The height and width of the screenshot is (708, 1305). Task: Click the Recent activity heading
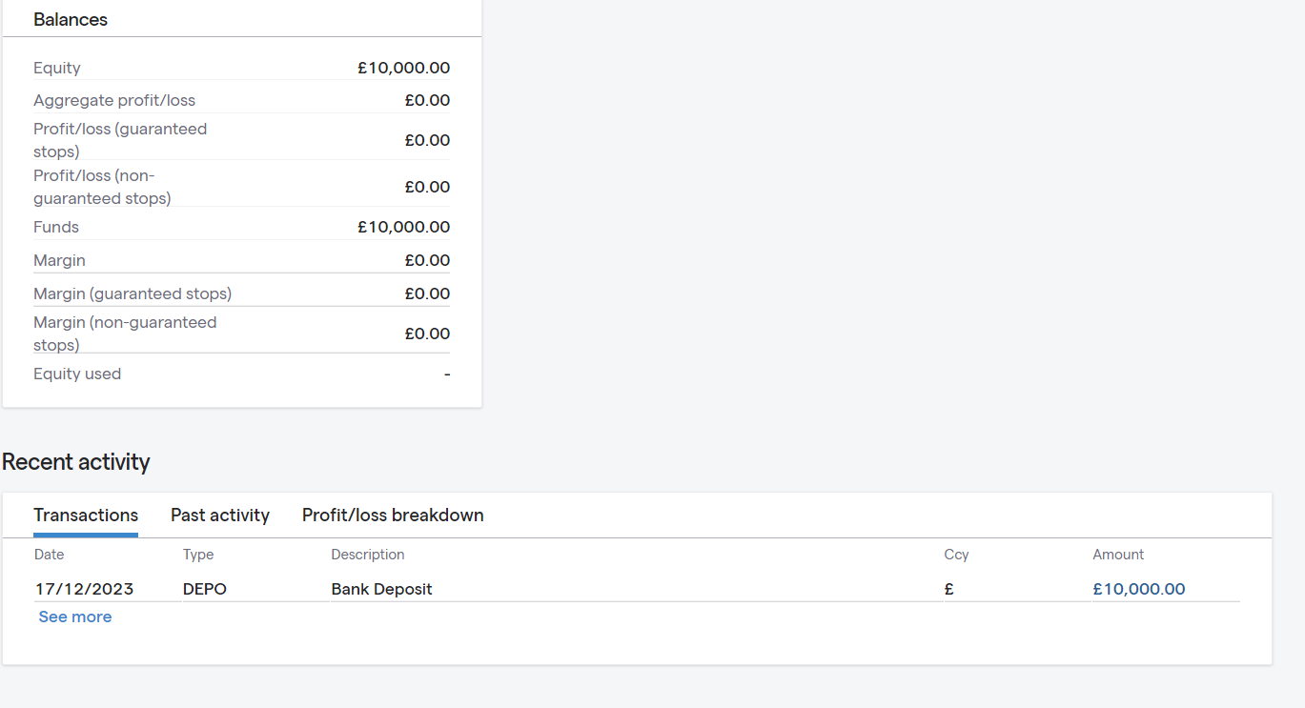tap(76, 462)
